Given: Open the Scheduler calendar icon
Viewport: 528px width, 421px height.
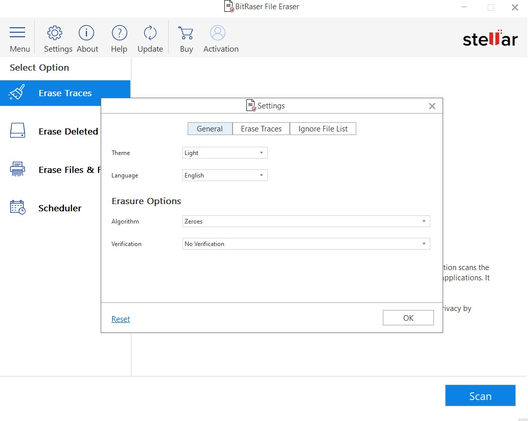Looking at the screenshot, I should pos(17,208).
